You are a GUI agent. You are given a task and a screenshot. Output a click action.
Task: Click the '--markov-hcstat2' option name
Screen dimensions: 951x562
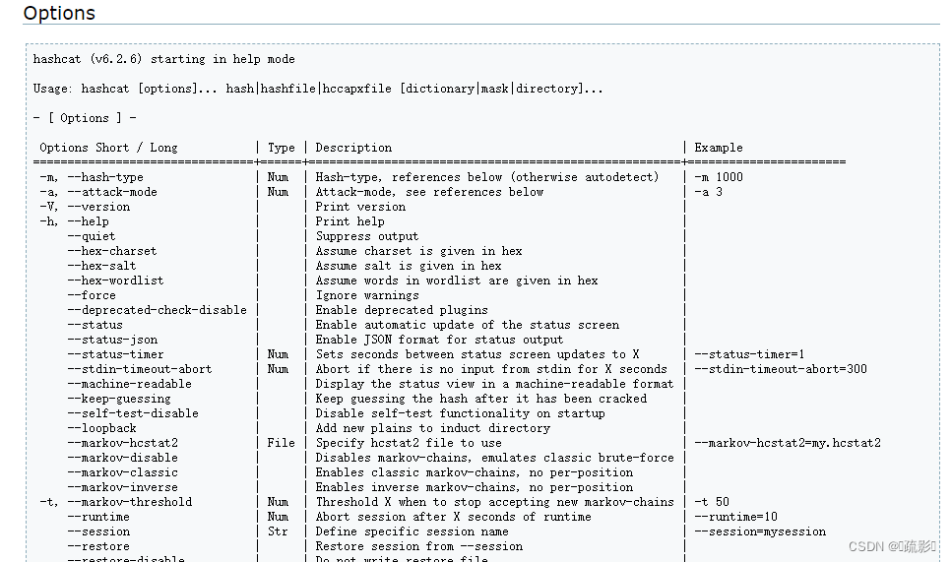tap(122, 443)
